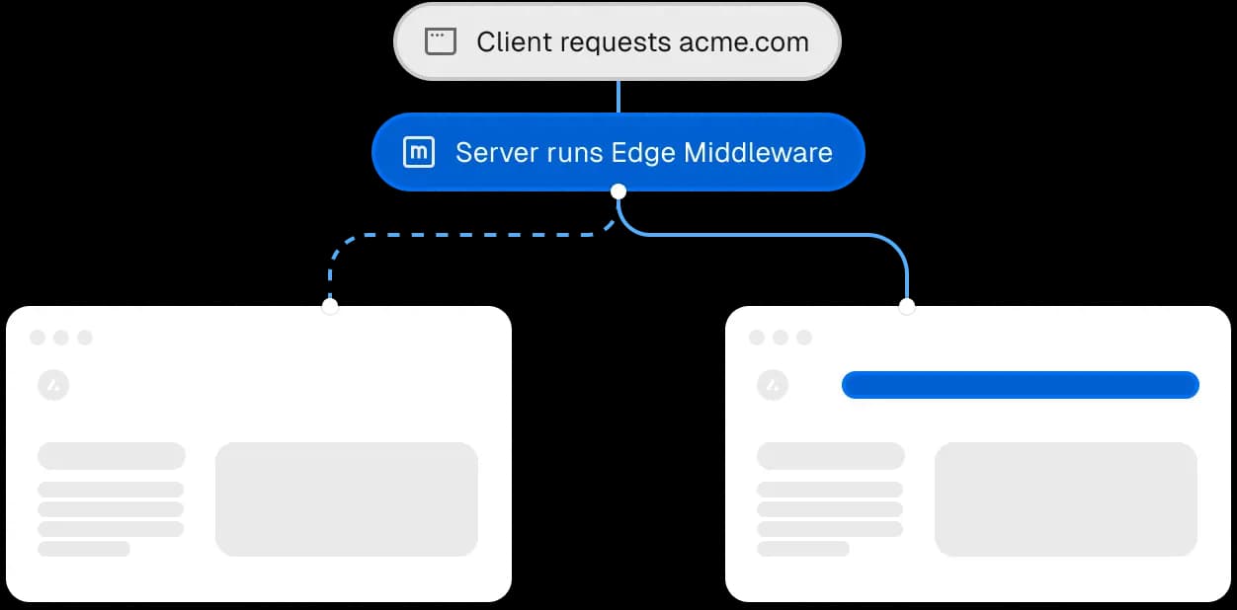Select the 'Server runs Edge Middleware' pill
Image resolution: width=1237 pixels, height=610 pixels.
click(x=618, y=152)
